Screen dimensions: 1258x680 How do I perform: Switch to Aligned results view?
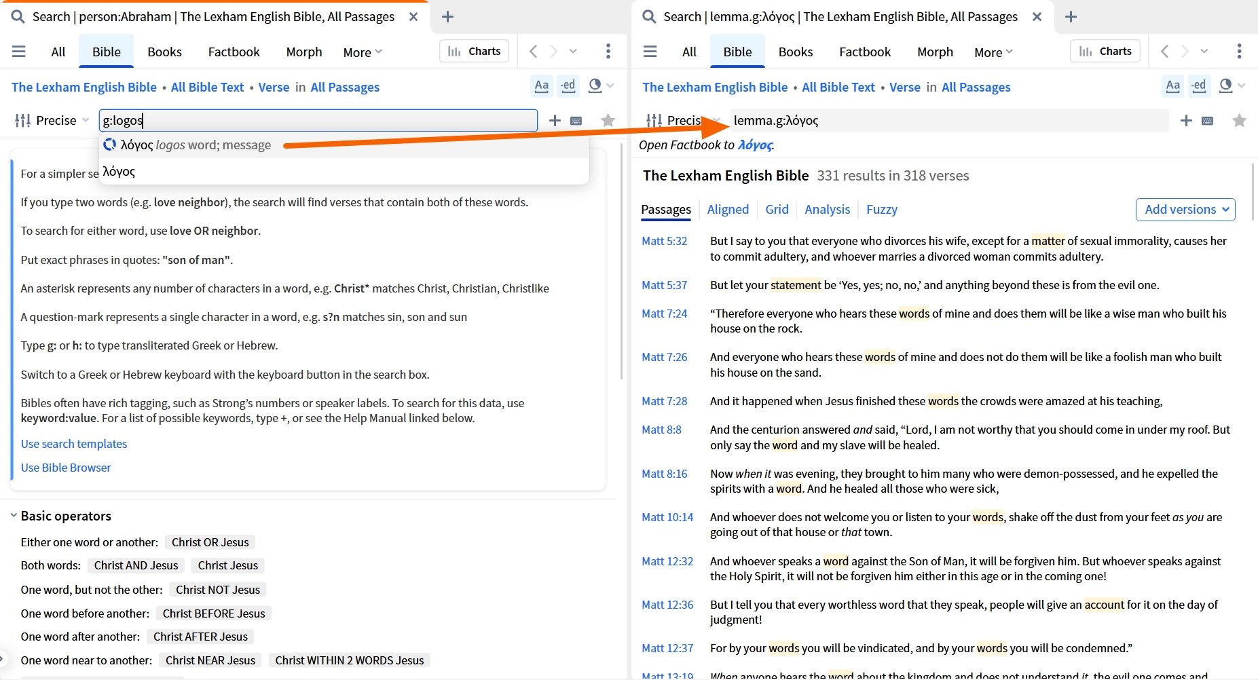pos(728,209)
